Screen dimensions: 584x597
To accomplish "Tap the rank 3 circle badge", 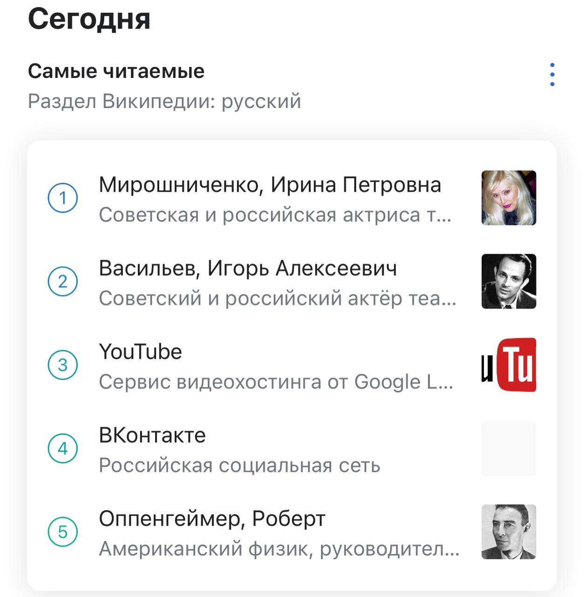I will click(63, 365).
